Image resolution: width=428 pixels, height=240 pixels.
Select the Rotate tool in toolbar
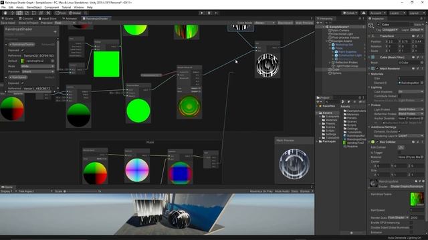19,13
